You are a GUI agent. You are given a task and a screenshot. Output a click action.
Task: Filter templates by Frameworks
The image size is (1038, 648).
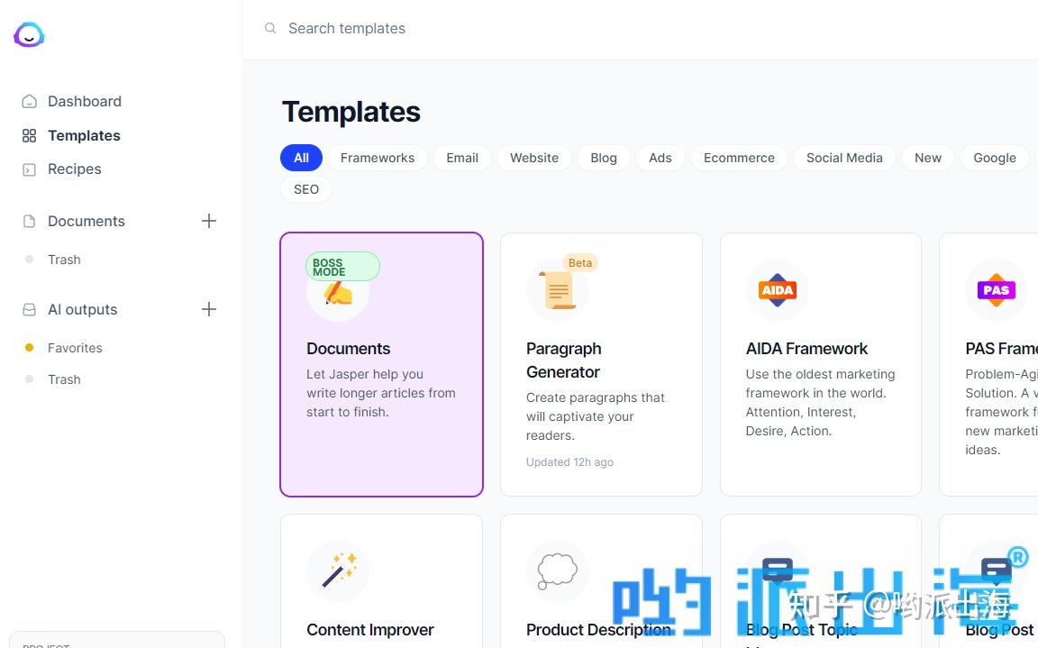(x=378, y=158)
